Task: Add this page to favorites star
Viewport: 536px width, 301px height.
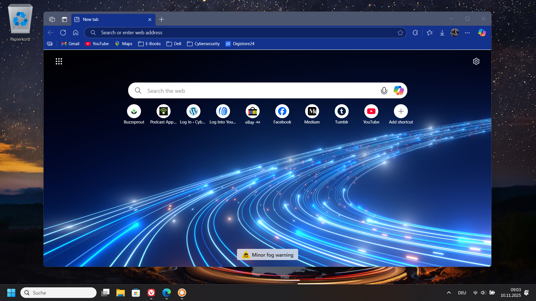Action: click(400, 33)
